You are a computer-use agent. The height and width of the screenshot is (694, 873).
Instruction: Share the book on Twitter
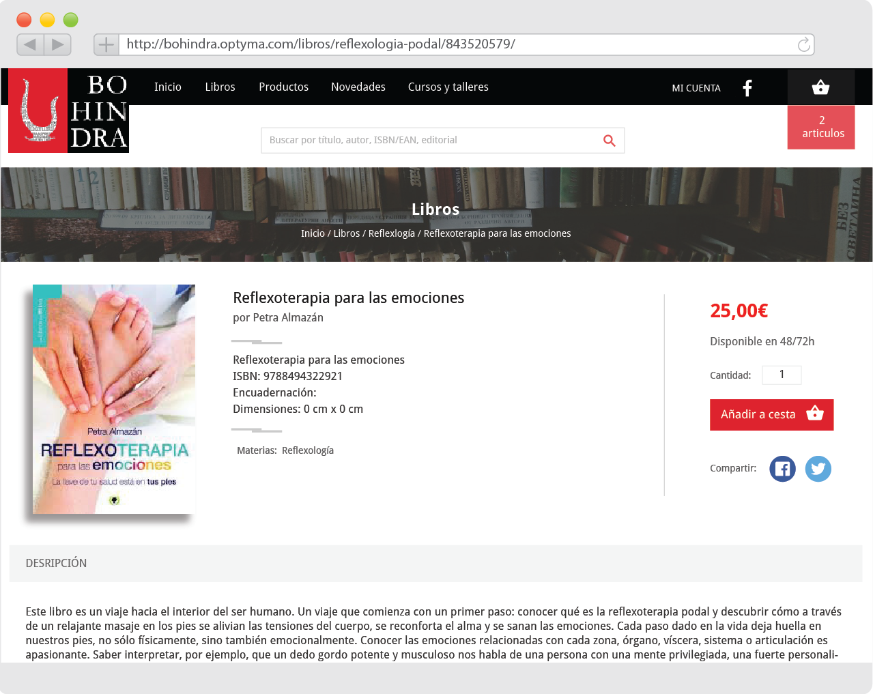[818, 469]
